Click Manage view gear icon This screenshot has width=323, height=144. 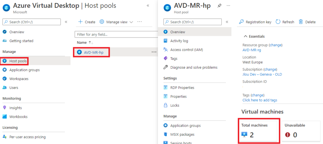tap(102, 22)
